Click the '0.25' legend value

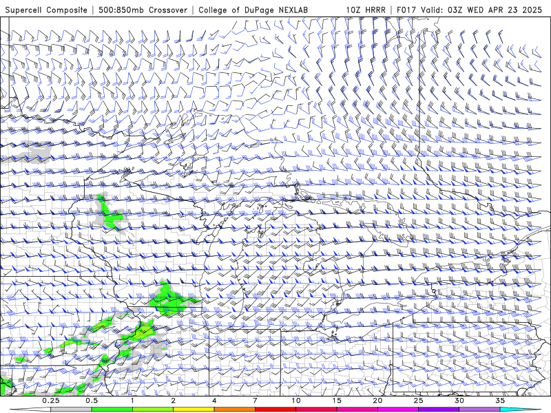coord(51,401)
